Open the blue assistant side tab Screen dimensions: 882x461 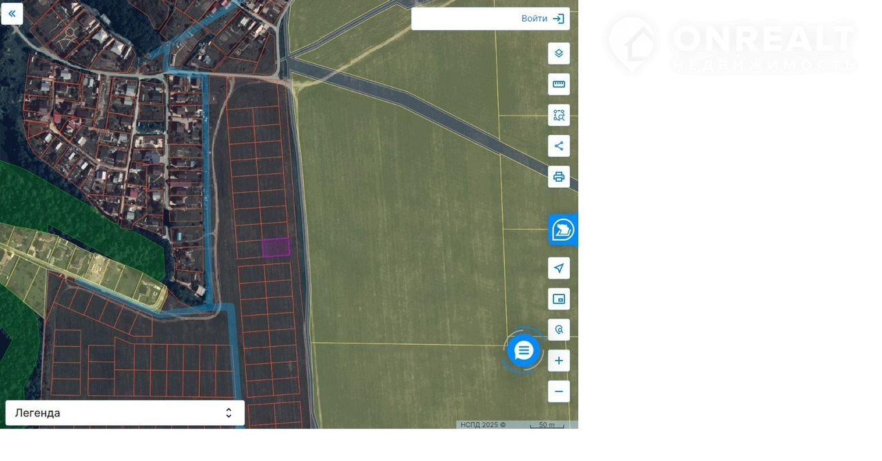pos(563,230)
